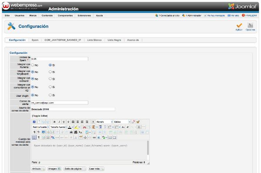
Task: Open the Sitio menu
Action: 7,16
